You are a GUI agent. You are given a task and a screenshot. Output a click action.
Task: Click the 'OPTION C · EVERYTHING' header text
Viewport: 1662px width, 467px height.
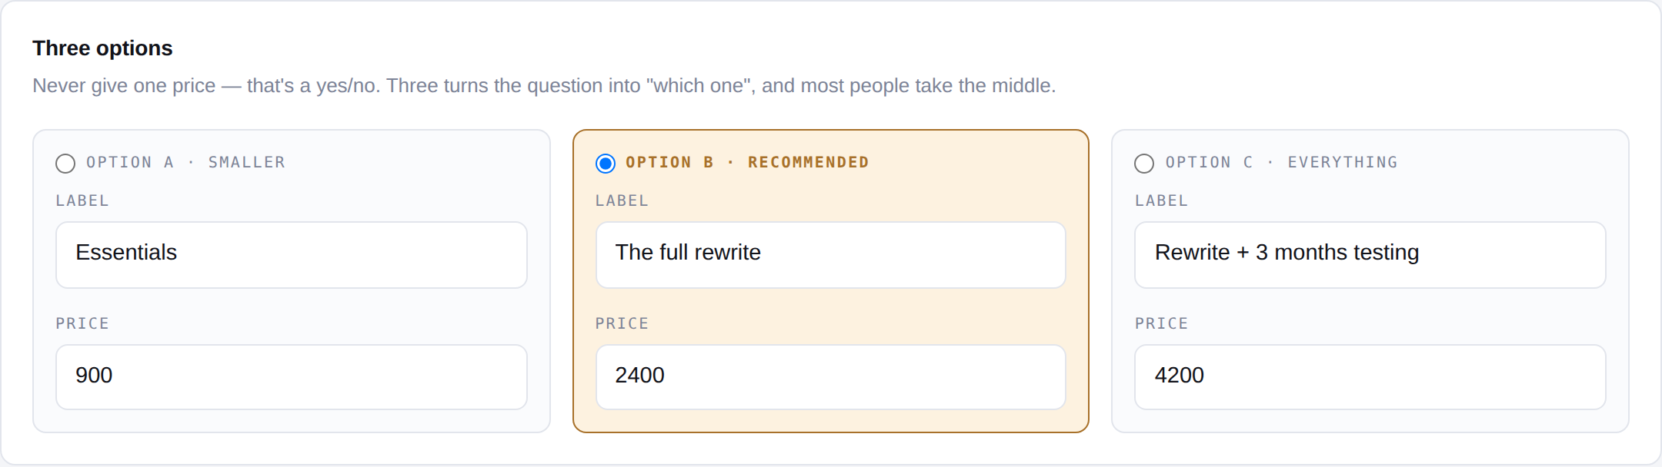tap(1281, 162)
